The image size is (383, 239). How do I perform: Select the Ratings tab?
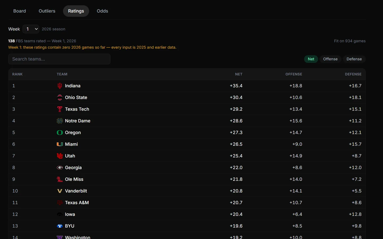pyautogui.click(x=76, y=11)
